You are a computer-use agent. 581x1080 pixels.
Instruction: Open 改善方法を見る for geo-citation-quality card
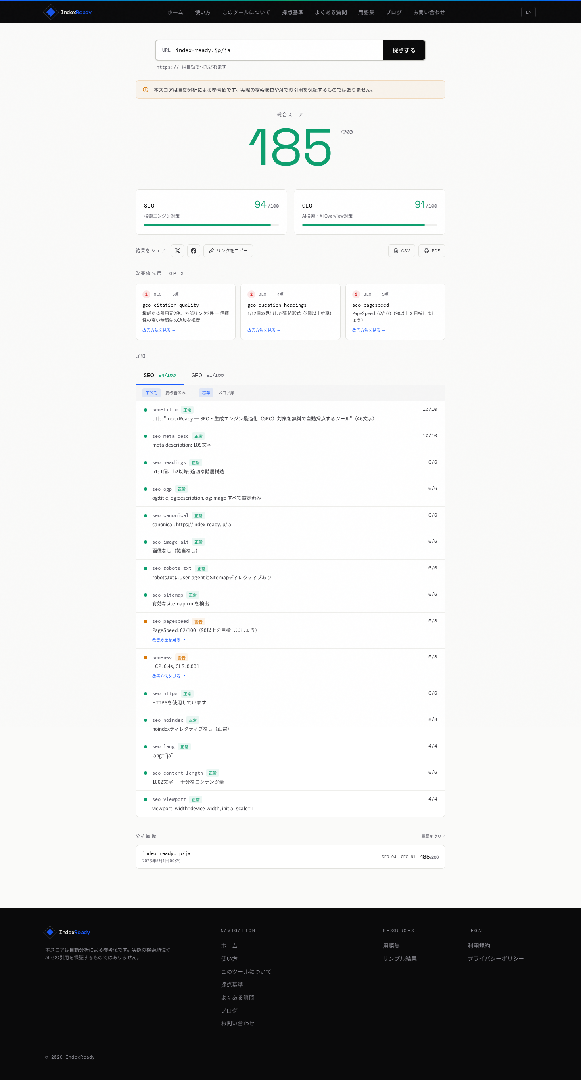coord(159,330)
